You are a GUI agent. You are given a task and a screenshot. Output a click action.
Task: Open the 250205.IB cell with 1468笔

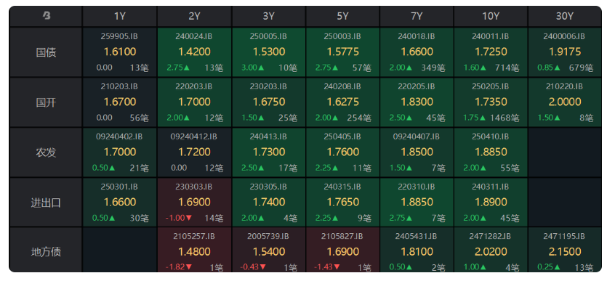tap(491, 102)
